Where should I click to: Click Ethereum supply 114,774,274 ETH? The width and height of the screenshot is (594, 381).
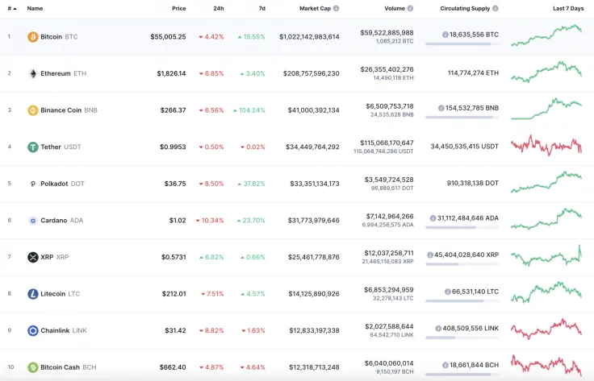pyautogui.click(x=473, y=73)
